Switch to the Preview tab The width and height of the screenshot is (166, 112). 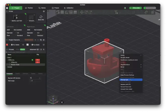(29, 8)
